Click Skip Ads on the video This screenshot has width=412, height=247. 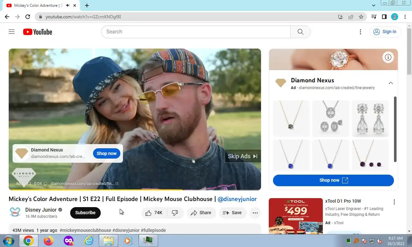(x=243, y=156)
